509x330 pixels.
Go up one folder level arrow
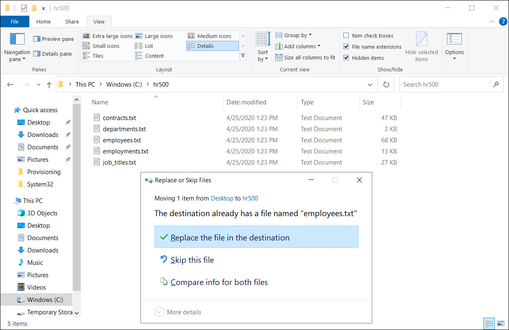click(x=49, y=85)
